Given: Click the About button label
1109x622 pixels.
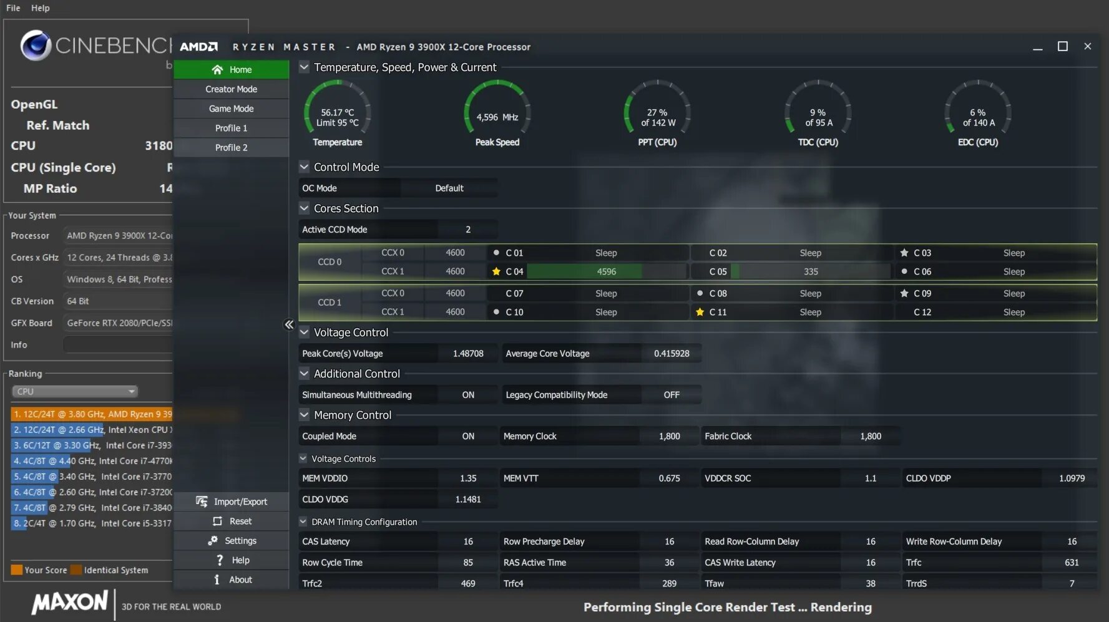Looking at the screenshot, I should (x=240, y=580).
